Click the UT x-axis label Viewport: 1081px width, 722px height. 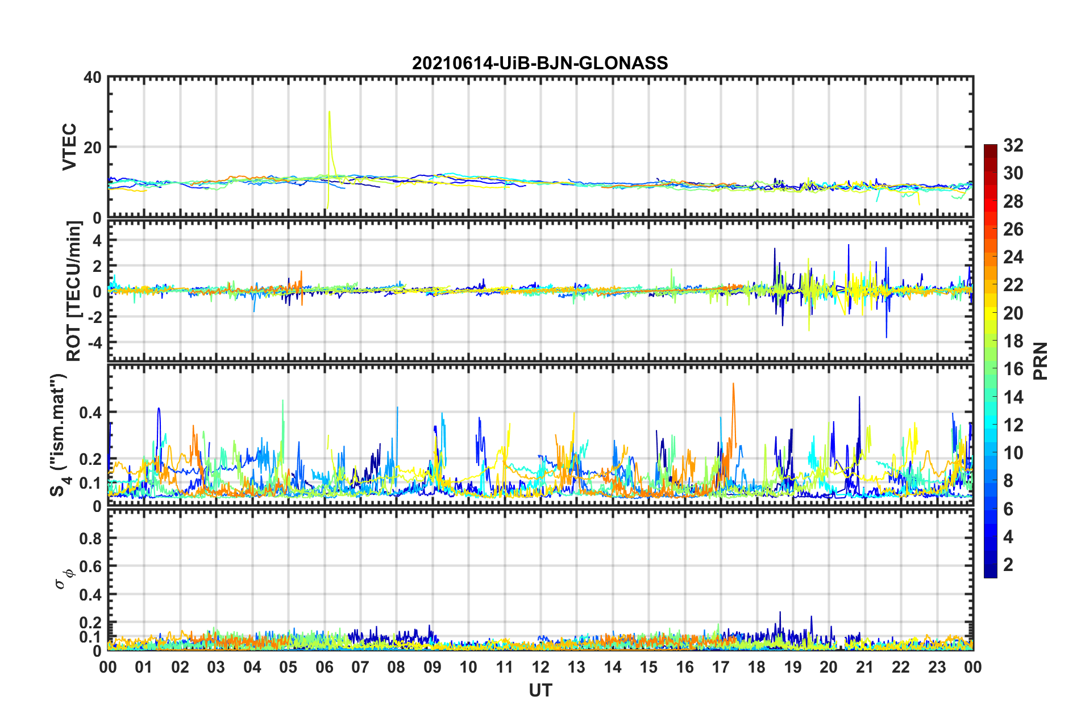pos(540,690)
